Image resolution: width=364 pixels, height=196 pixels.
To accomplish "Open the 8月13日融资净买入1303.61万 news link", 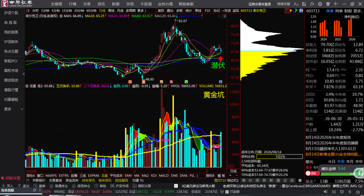I will coord(331,149).
